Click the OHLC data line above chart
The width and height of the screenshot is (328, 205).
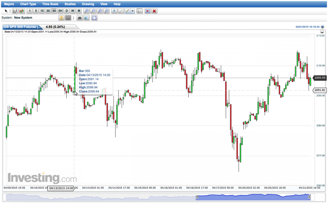coord(50,32)
